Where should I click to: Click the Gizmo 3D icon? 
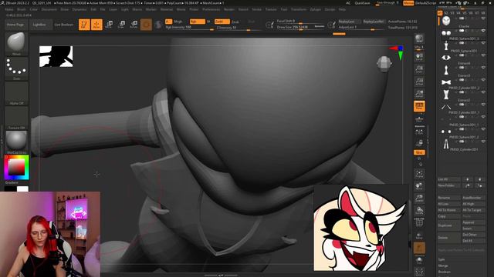(146, 25)
